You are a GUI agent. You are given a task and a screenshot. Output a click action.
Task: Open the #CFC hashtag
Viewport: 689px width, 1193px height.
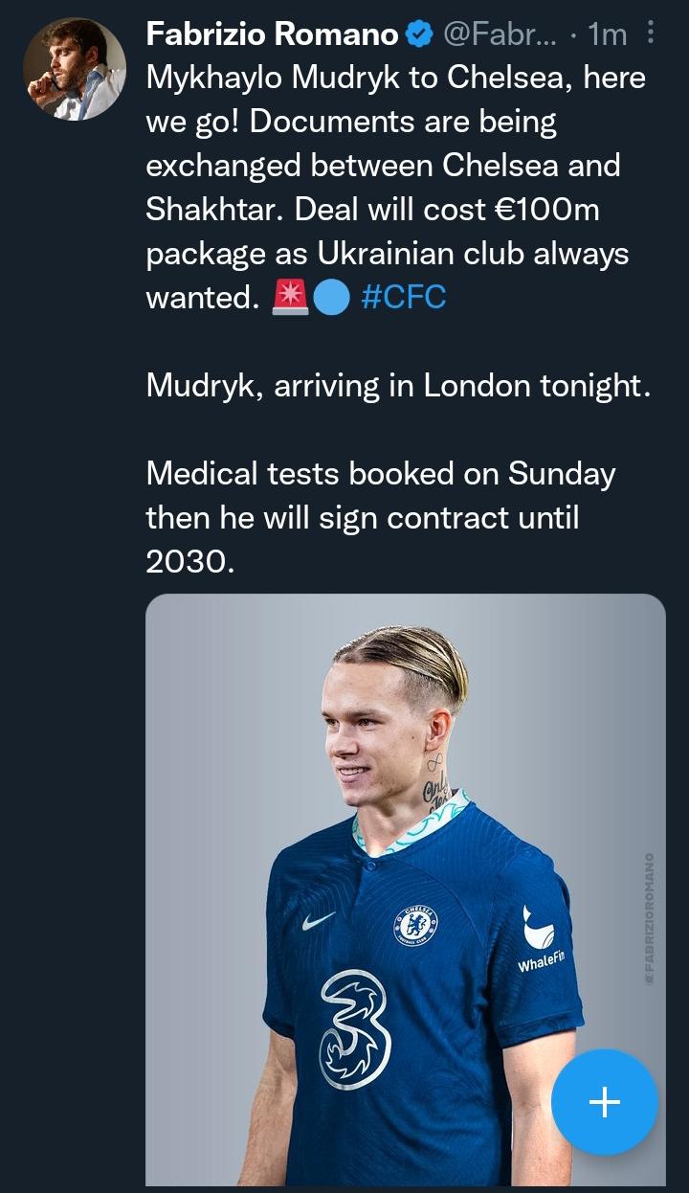click(x=404, y=298)
